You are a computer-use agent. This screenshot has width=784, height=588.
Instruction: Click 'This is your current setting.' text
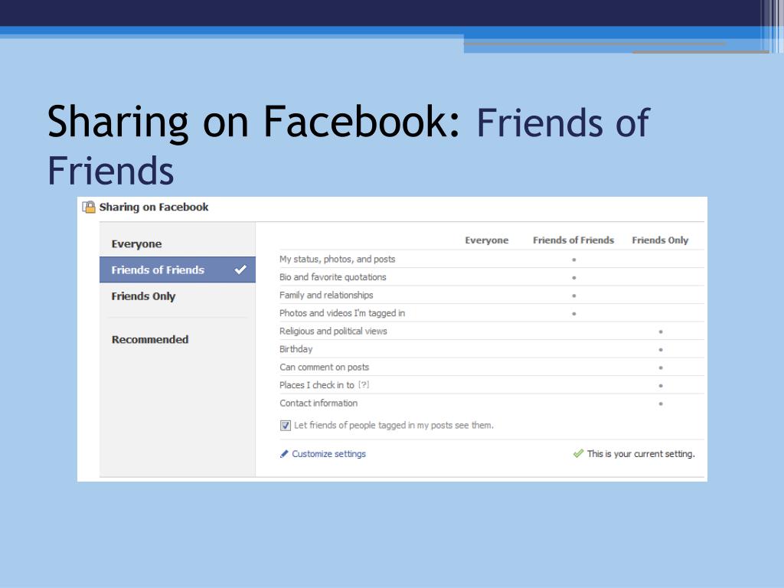click(641, 454)
